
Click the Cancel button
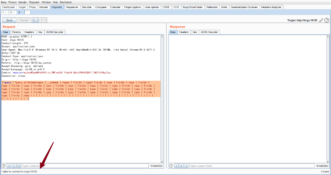[24, 20]
